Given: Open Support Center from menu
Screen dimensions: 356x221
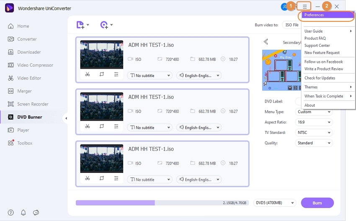Looking at the screenshot, I should (x=328, y=45).
